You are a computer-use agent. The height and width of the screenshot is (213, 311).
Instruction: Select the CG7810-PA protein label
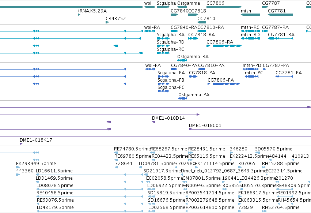point(211,66)
